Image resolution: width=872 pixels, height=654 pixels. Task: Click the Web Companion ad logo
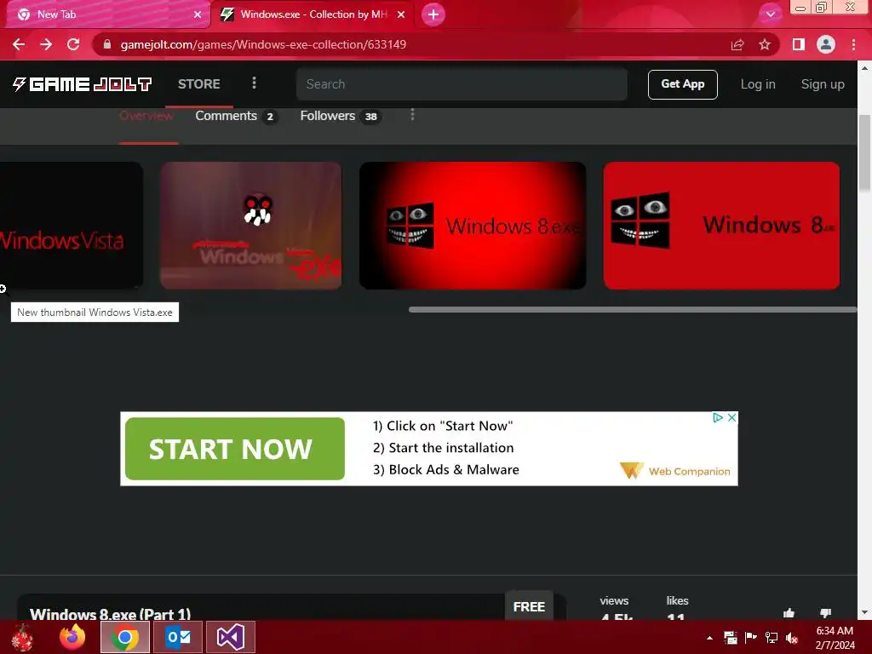pos(675,471)
